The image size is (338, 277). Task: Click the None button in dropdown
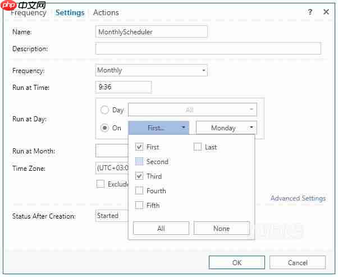point(222,228)
